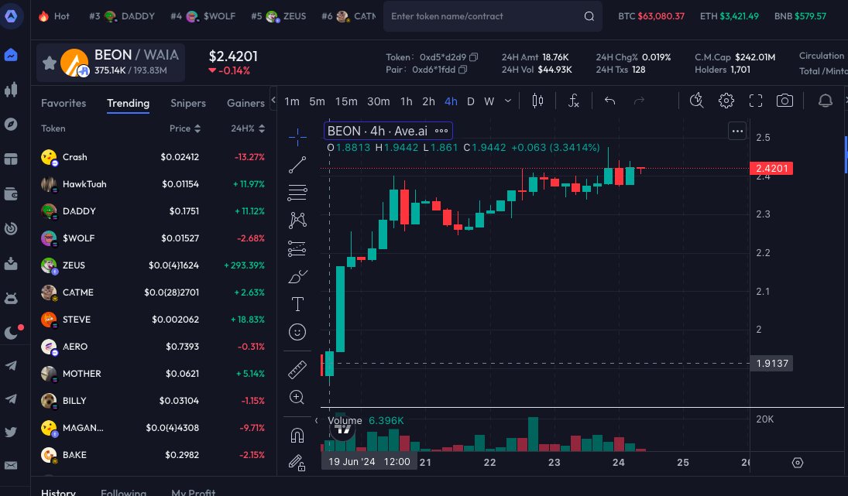Enter fullscreen chart mode
The height and width of the screenshot is (496, 848).
click(755, 101)
